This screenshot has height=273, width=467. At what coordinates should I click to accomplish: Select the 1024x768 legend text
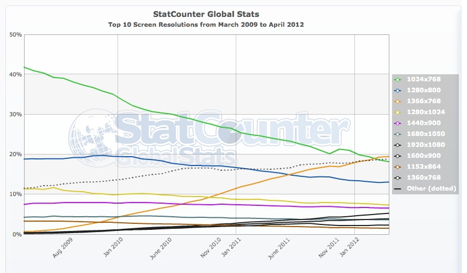click(423, 79)
